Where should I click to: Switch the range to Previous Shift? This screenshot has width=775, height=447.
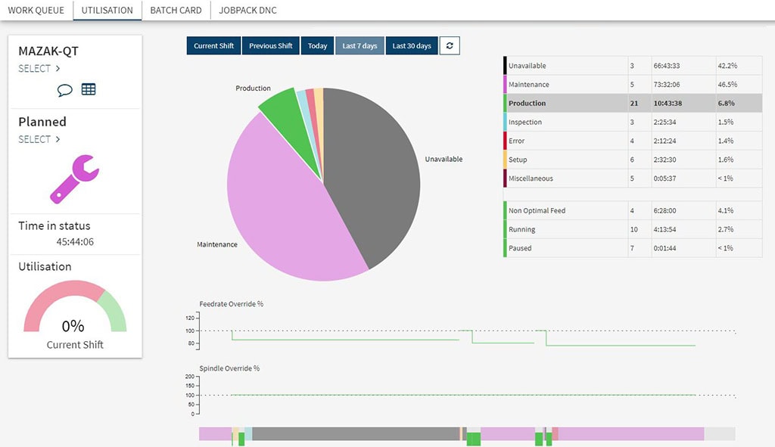coord(270,46)
